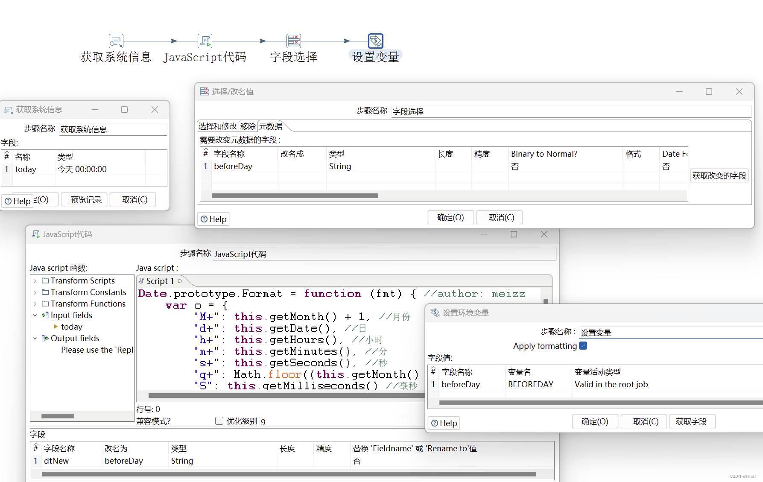Open Help in 获取系统信息 dialog
763x482 pixels.
pyautogui.click(x=18, y=201)
